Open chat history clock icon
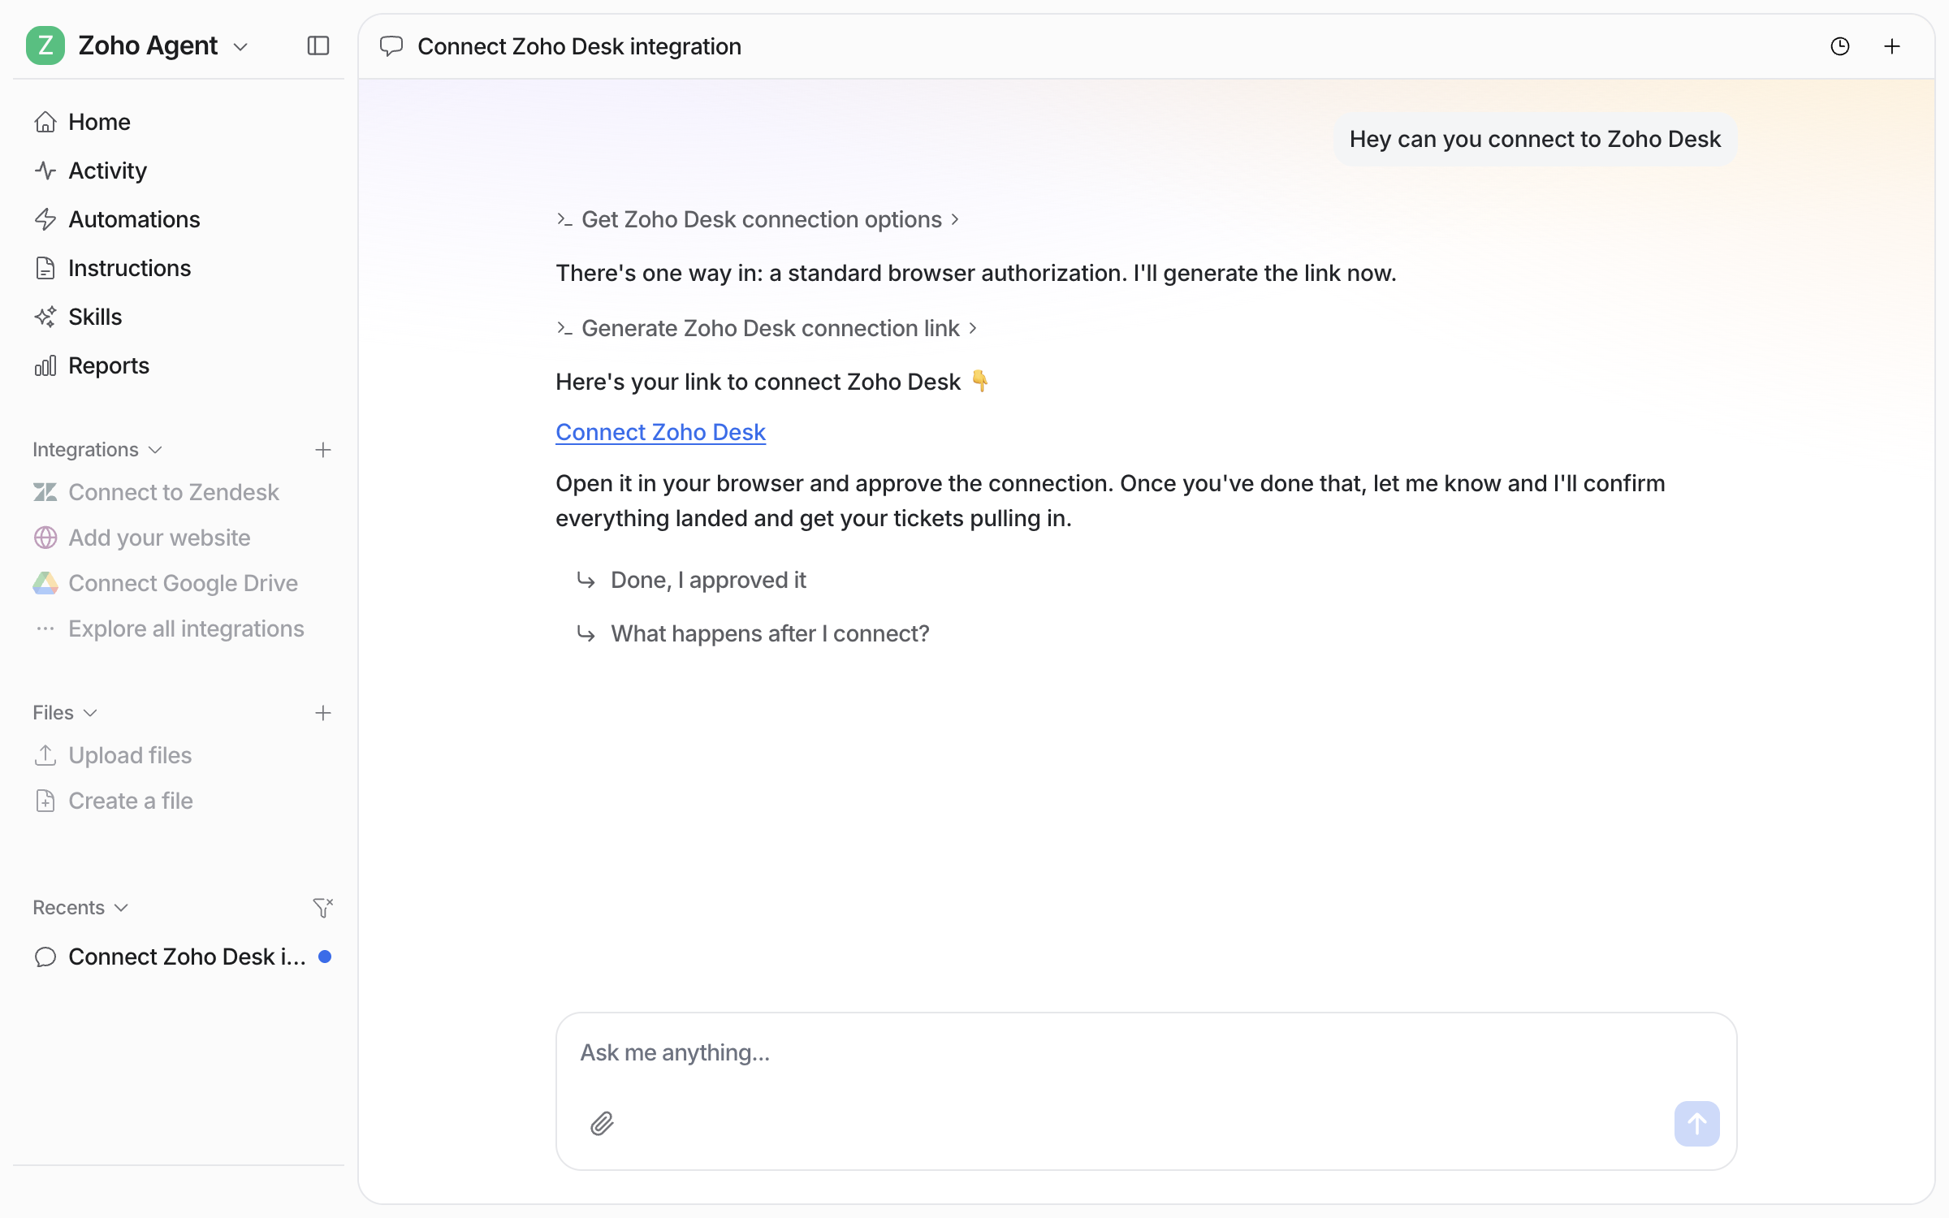 point(1840,46)
